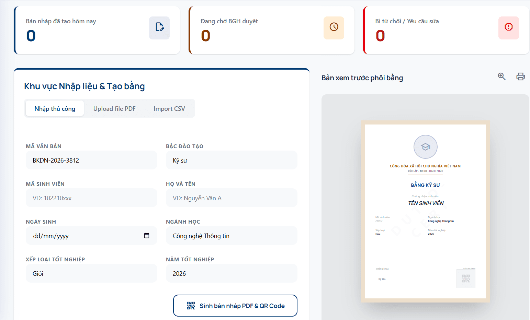Viewport: 530px width, 320px height.
Task: Click the Khu vực Nhập liệu & Tạo bằng heading
Action: tap(84, 86)
